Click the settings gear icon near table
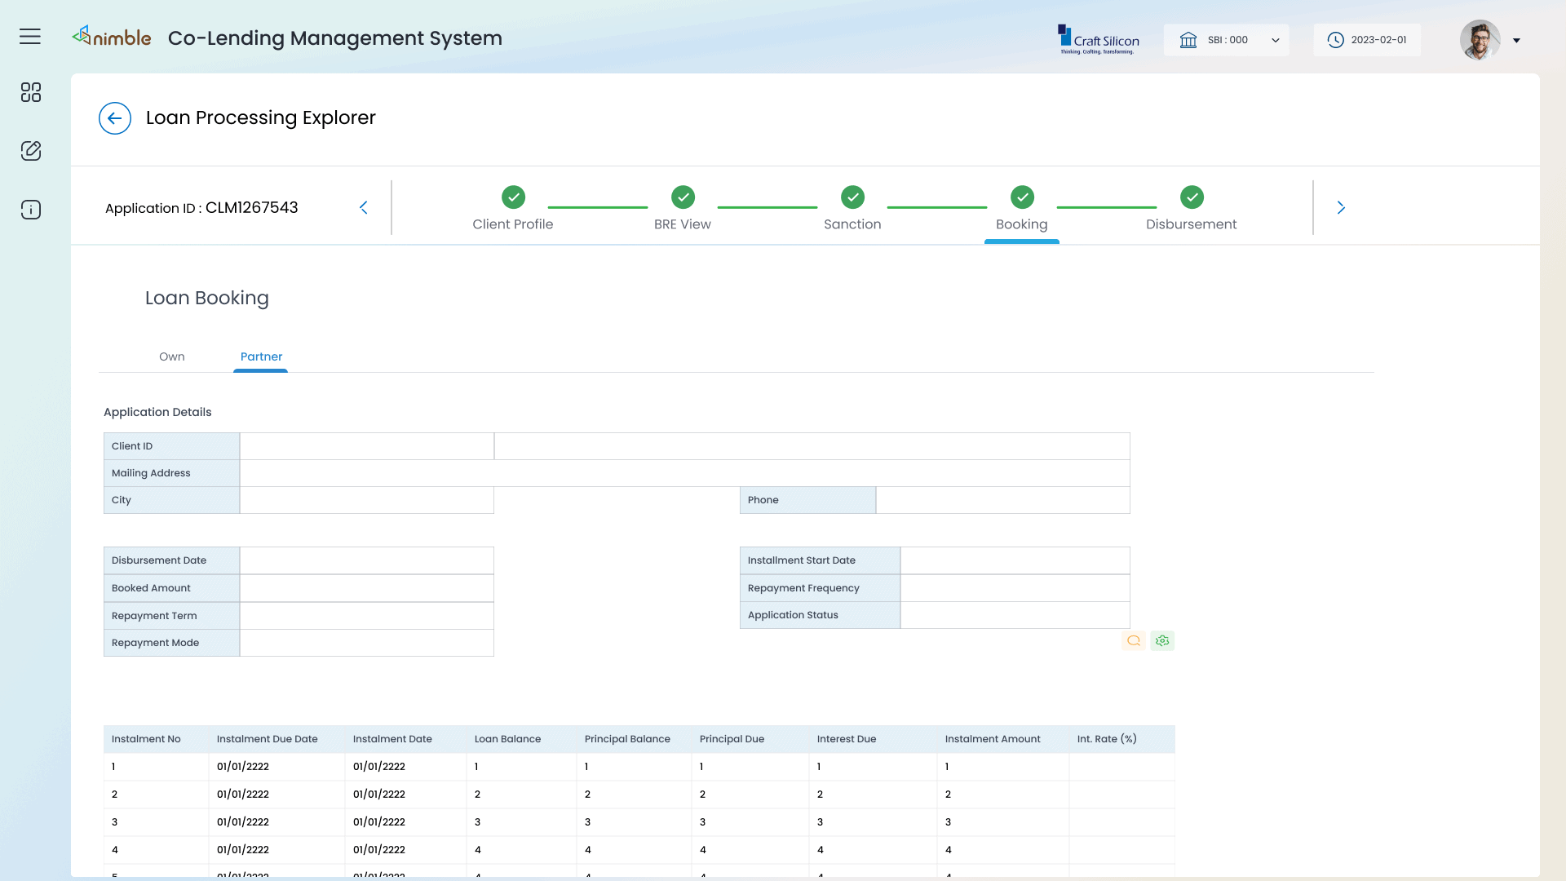The image size is (1566, 881). point(1161,640)
